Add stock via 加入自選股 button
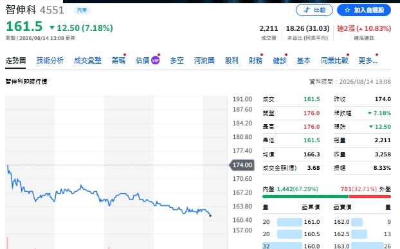 coord(364,10)
